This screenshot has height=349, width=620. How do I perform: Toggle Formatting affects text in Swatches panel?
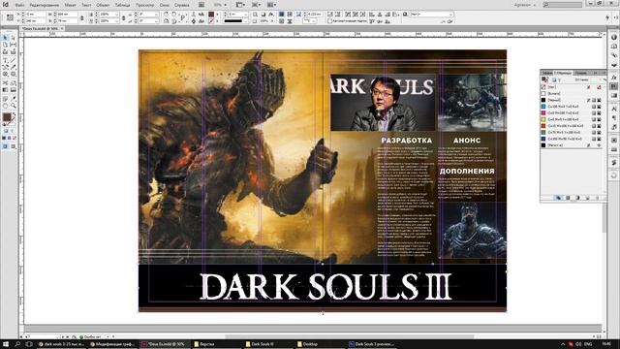click(x=559, y=79)
